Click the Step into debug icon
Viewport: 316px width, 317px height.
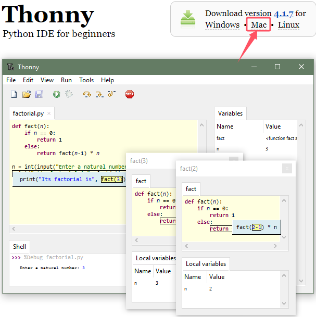coord(99,94)
